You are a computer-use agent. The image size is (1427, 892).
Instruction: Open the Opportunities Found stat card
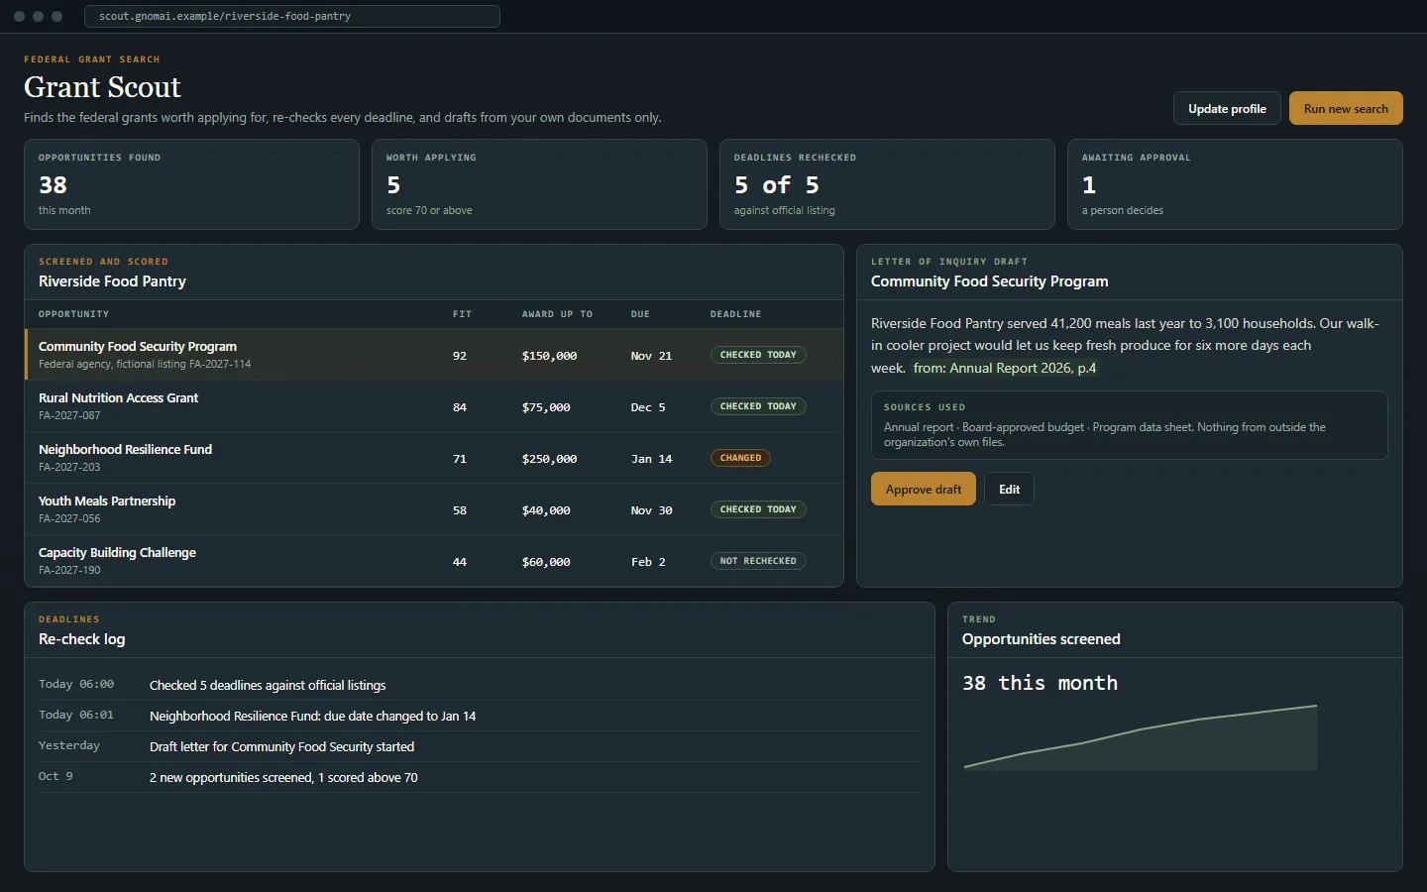pyautogui.click(x=191, y=184)
